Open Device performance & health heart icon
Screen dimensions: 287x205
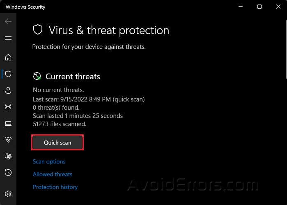click(8, 140)
